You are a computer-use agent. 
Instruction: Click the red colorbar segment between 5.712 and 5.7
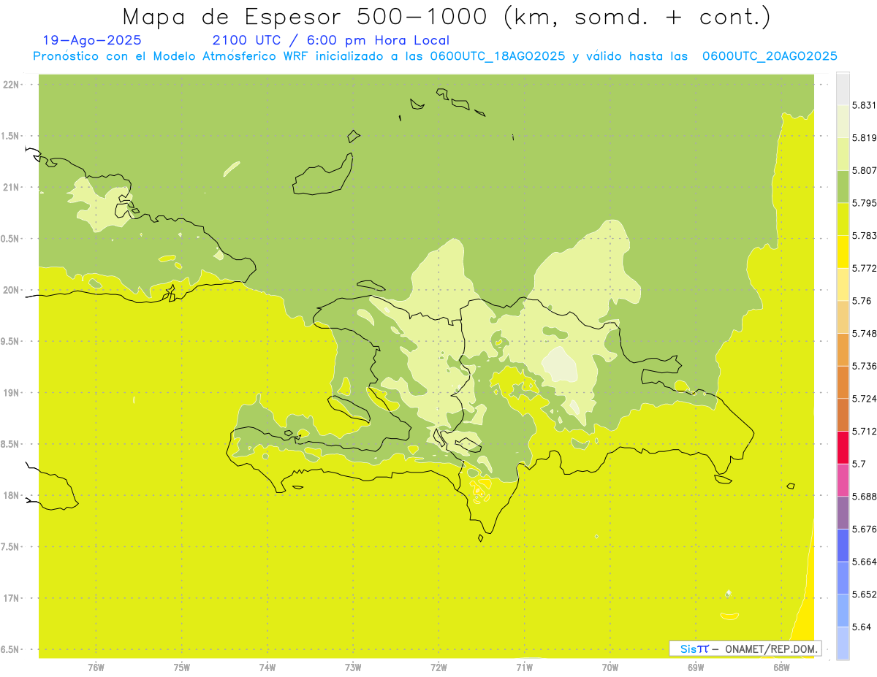[843, 448]
